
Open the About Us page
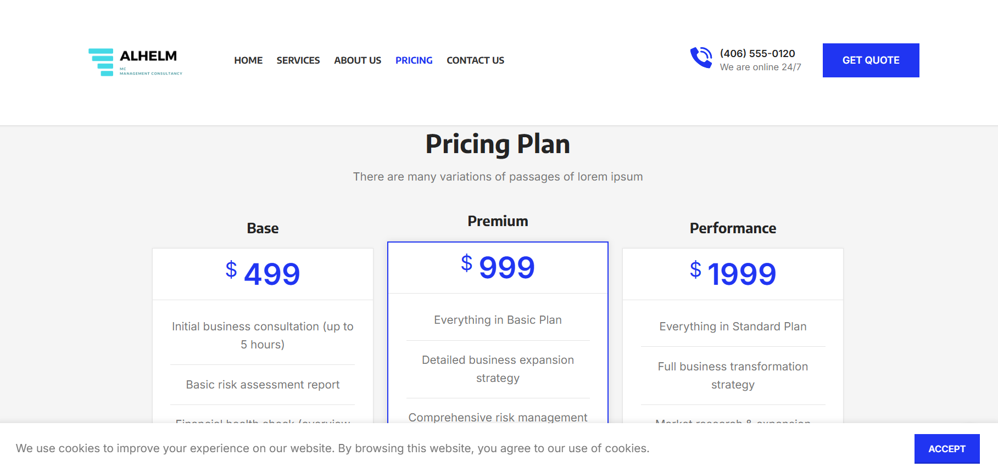pos(358,60)
